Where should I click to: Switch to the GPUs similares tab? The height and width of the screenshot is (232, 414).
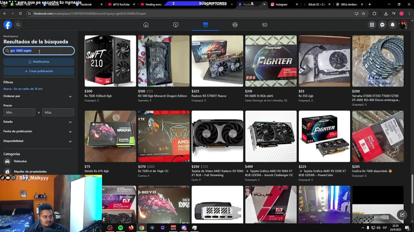[349, 5]
